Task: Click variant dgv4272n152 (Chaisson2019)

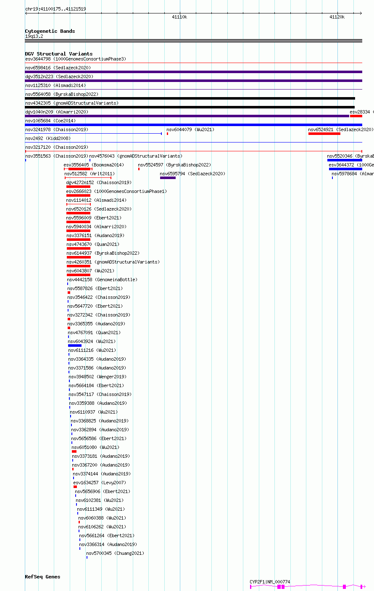Action: tap(99, 182)
